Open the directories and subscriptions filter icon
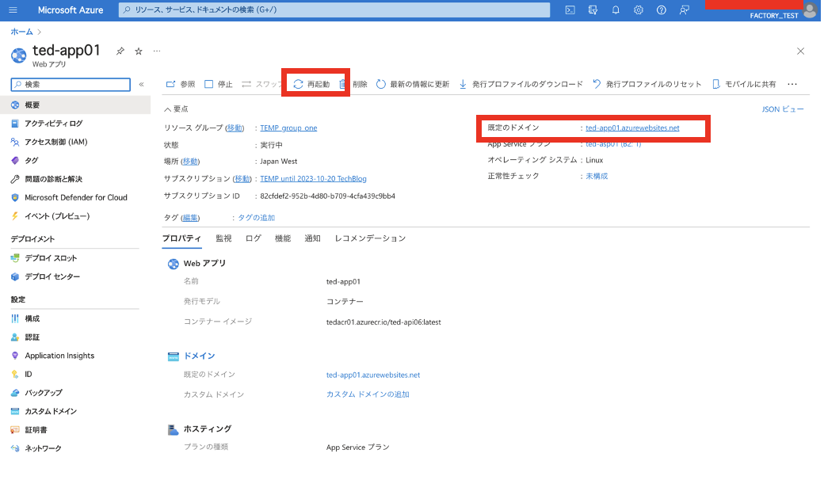This screenshot has width=824, height=480. click(593, 10)
